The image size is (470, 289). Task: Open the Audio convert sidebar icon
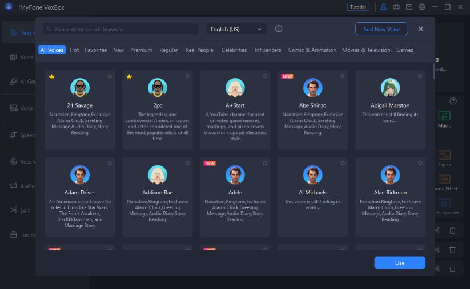tap(13, 186)
